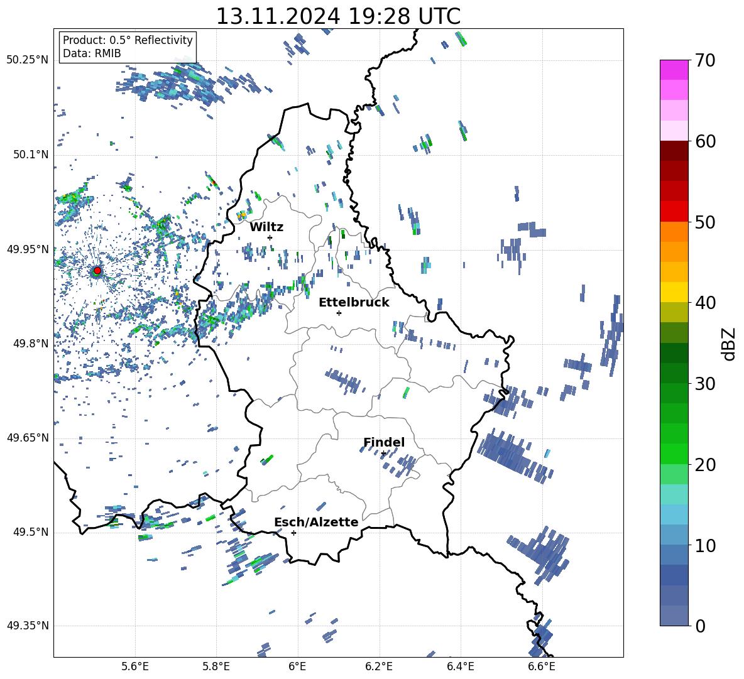Click the yellow colorbar segment at 40 dBZ
The width and height of the screenshot is (744, 679).
tap(674, 292)
